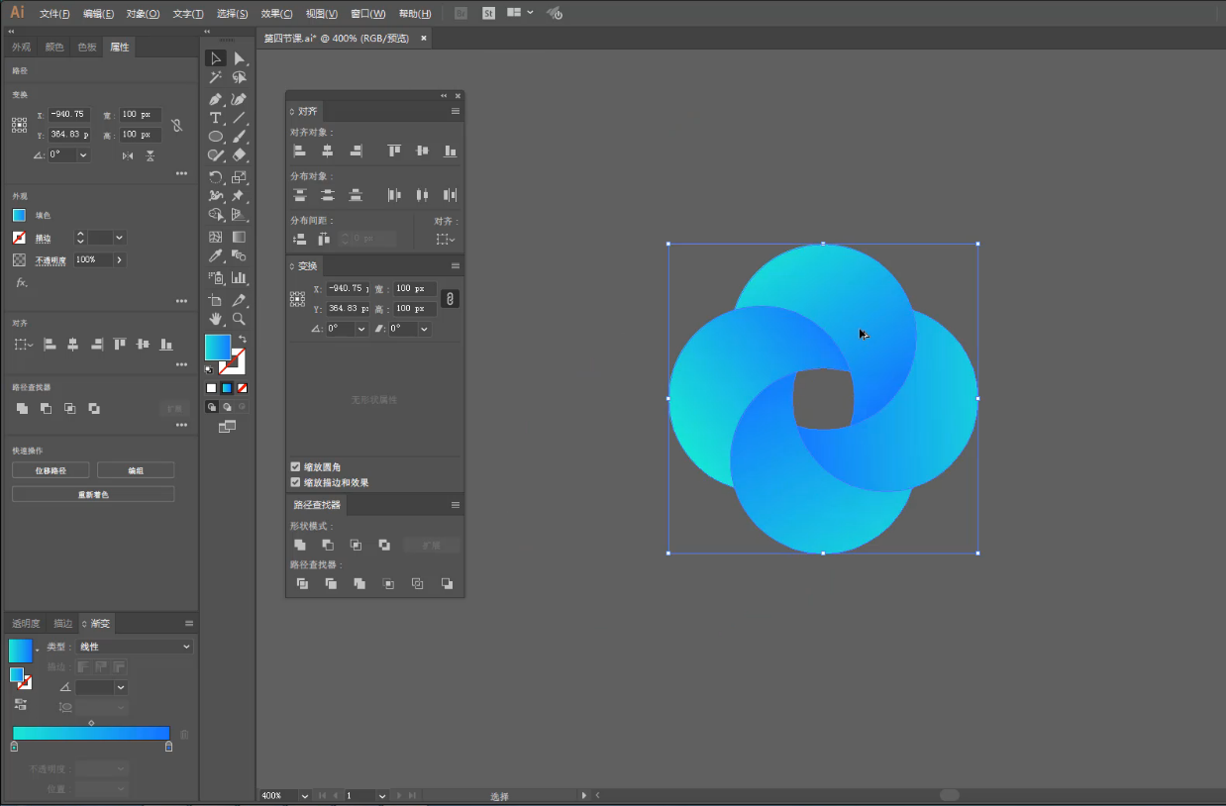Click the 填色 fill swatch in Properties
The width and height of the screenshot is (1226, 806).
tap(19, 215)
